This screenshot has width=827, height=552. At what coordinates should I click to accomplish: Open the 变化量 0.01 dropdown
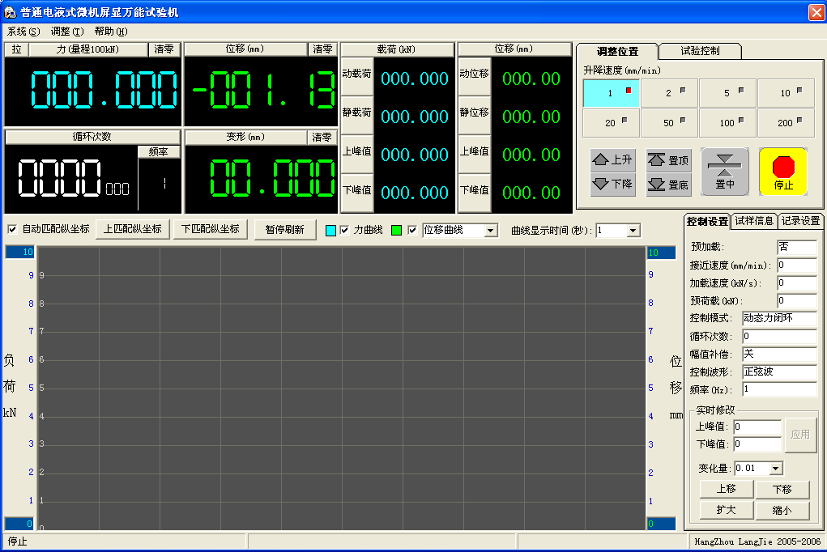point(775,468)
